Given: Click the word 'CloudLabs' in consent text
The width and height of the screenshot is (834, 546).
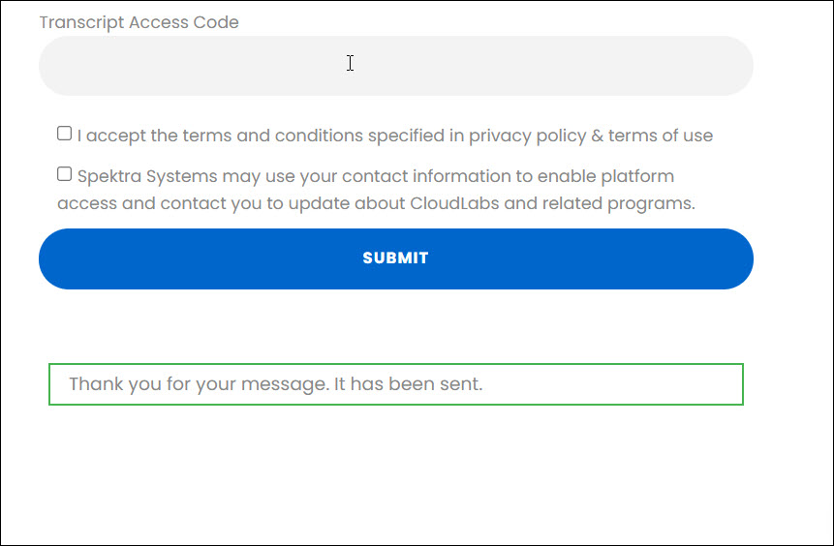Looking at the screenshot, I should click(454, 203).
